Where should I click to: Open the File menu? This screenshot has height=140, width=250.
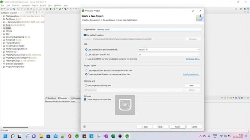3,5
